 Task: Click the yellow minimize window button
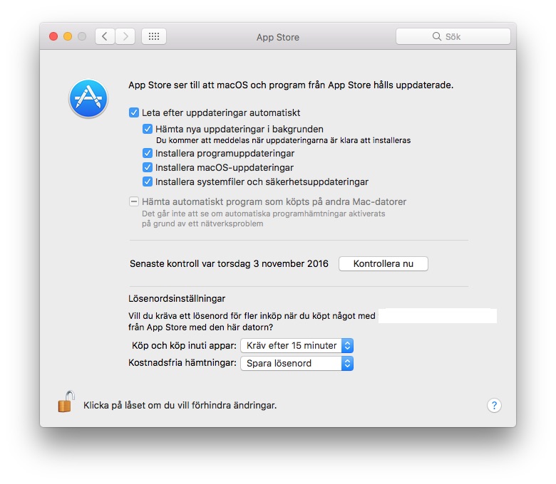coord(68,36)
